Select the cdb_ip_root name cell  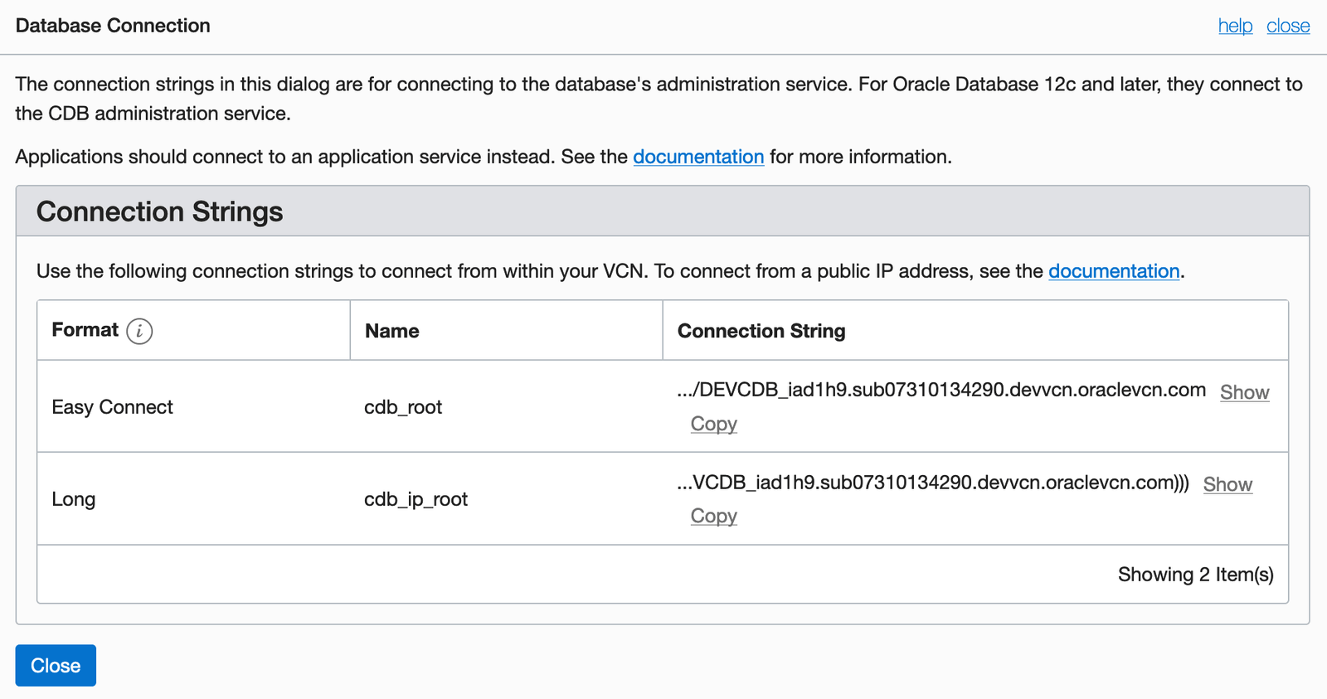[416, 499]
